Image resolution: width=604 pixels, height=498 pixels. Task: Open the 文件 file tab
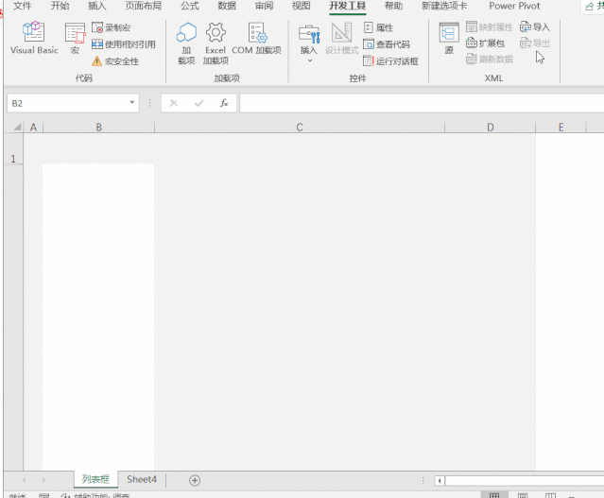[x=23, y=6]
